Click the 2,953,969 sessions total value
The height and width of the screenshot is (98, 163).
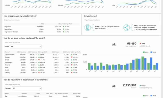pyautogui.click(x=130, y=85)
